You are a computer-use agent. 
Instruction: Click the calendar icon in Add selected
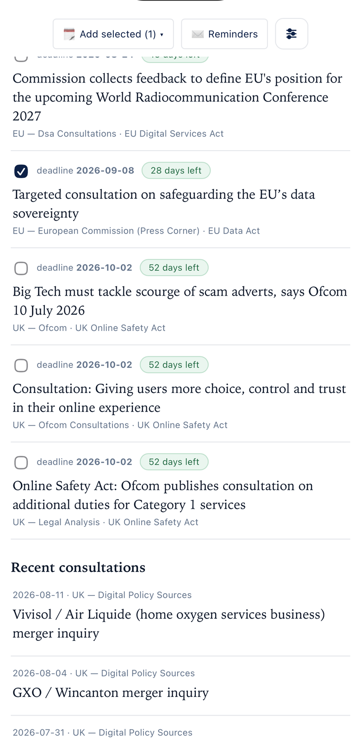point(69,34)
